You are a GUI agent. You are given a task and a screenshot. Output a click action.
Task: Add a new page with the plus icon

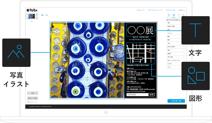pyautogui.click(x=32, y=22)
